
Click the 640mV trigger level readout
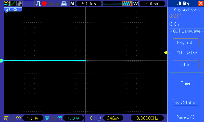(x=113, y=118)
